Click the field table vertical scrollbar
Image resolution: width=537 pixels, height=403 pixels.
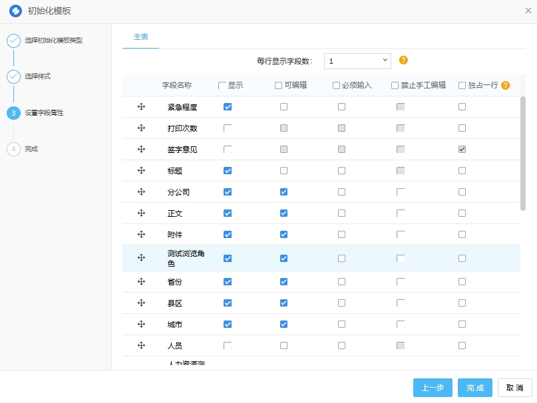pyautogui.click(x=523, y=153)
